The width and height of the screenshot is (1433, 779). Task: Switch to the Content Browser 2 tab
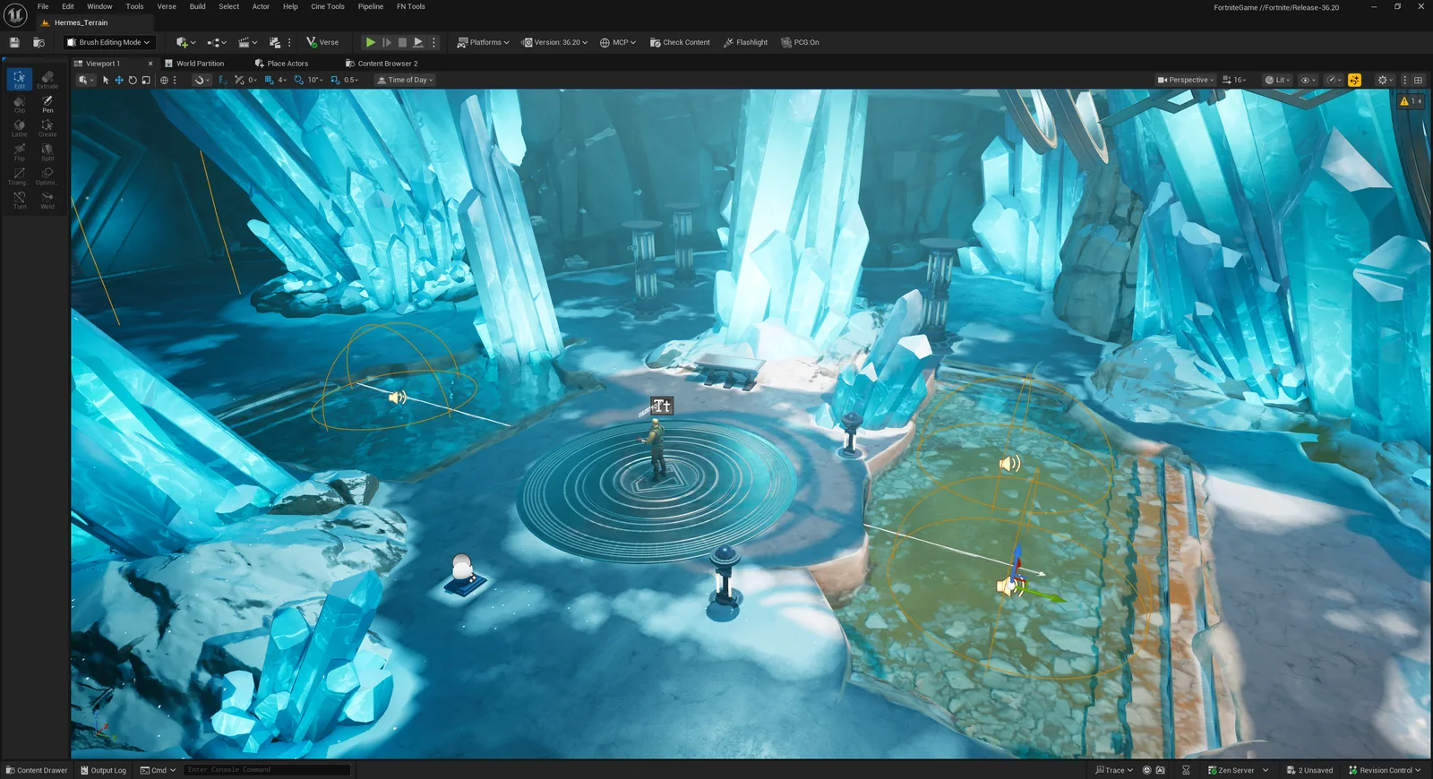[382, 64]
